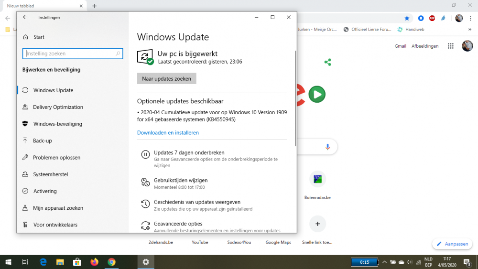Click the feather extension icon in Chrome
This screenshot has height=269, width=478.
tap(443, 18)
